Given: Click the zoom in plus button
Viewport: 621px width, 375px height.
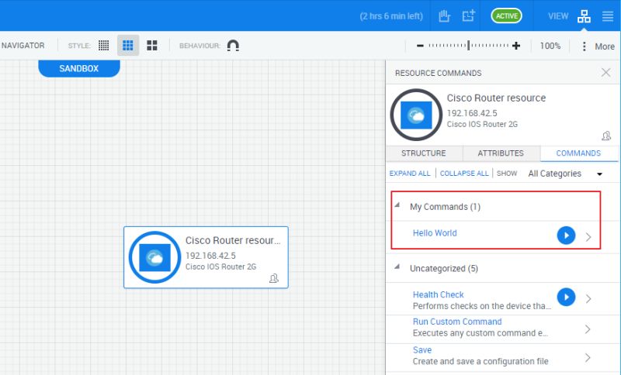Looking at the screenshot, I should coord(516,46).
